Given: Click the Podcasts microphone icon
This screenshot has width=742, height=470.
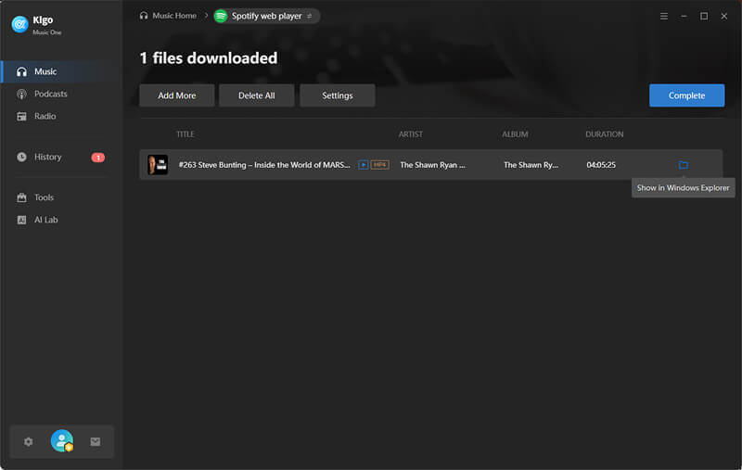Looking at the screenshot, I should (21, 94).
